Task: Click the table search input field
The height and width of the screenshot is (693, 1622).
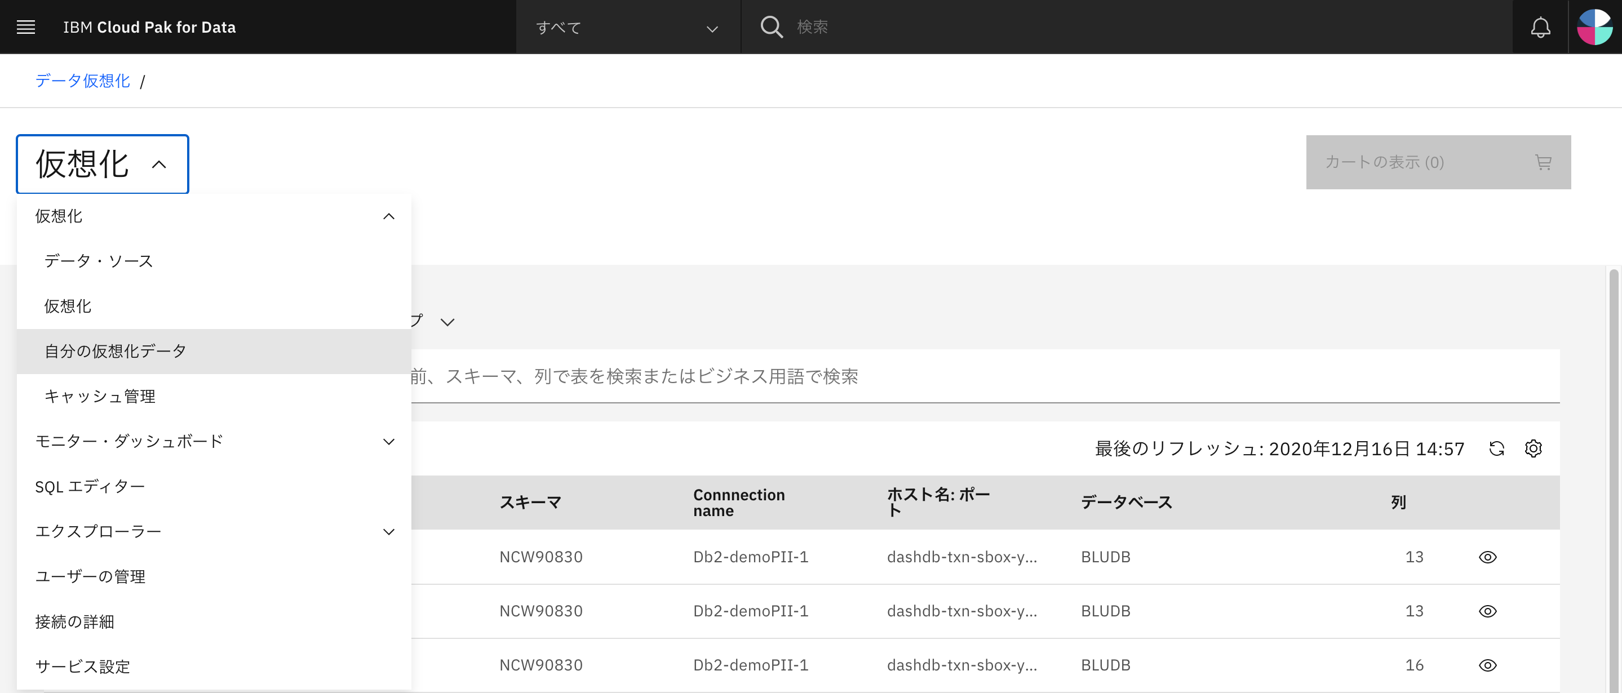Action: pyautogui.click(x=945, y=376)
